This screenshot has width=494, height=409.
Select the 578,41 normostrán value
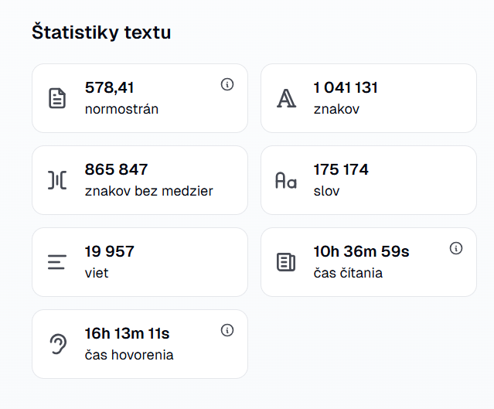109,87
